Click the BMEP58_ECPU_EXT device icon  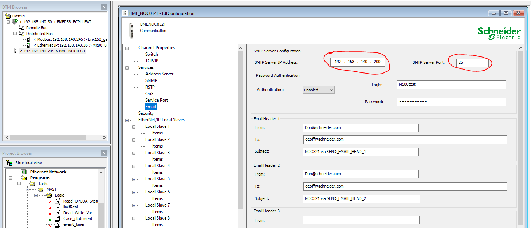point(15,22)
